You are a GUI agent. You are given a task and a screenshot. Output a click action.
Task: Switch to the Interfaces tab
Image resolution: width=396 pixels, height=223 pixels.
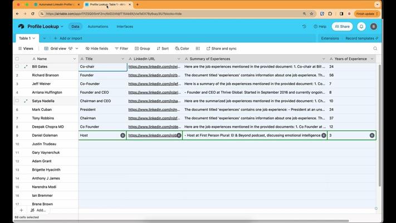point(125,26)
